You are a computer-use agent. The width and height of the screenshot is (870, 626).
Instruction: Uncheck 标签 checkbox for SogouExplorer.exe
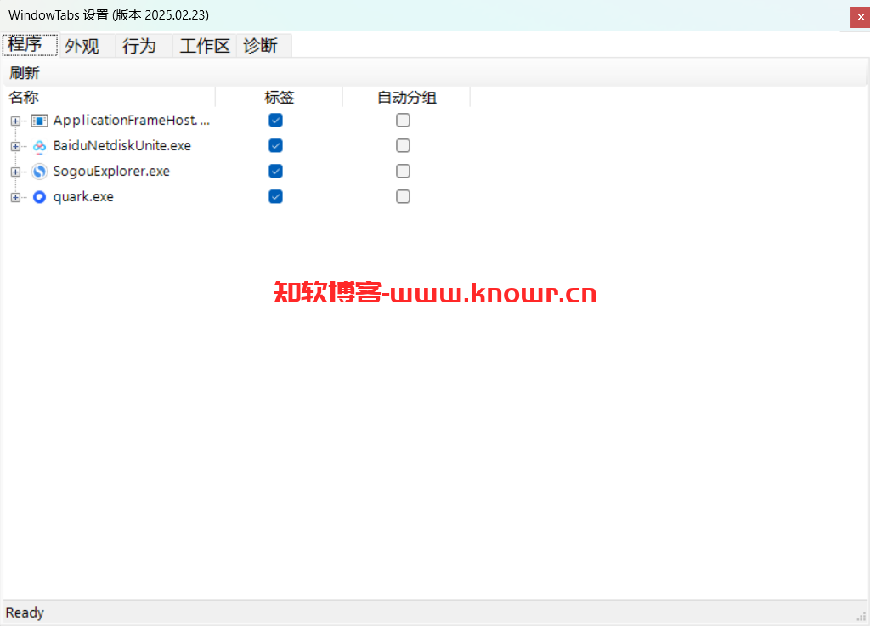click(x=276, y=172)
